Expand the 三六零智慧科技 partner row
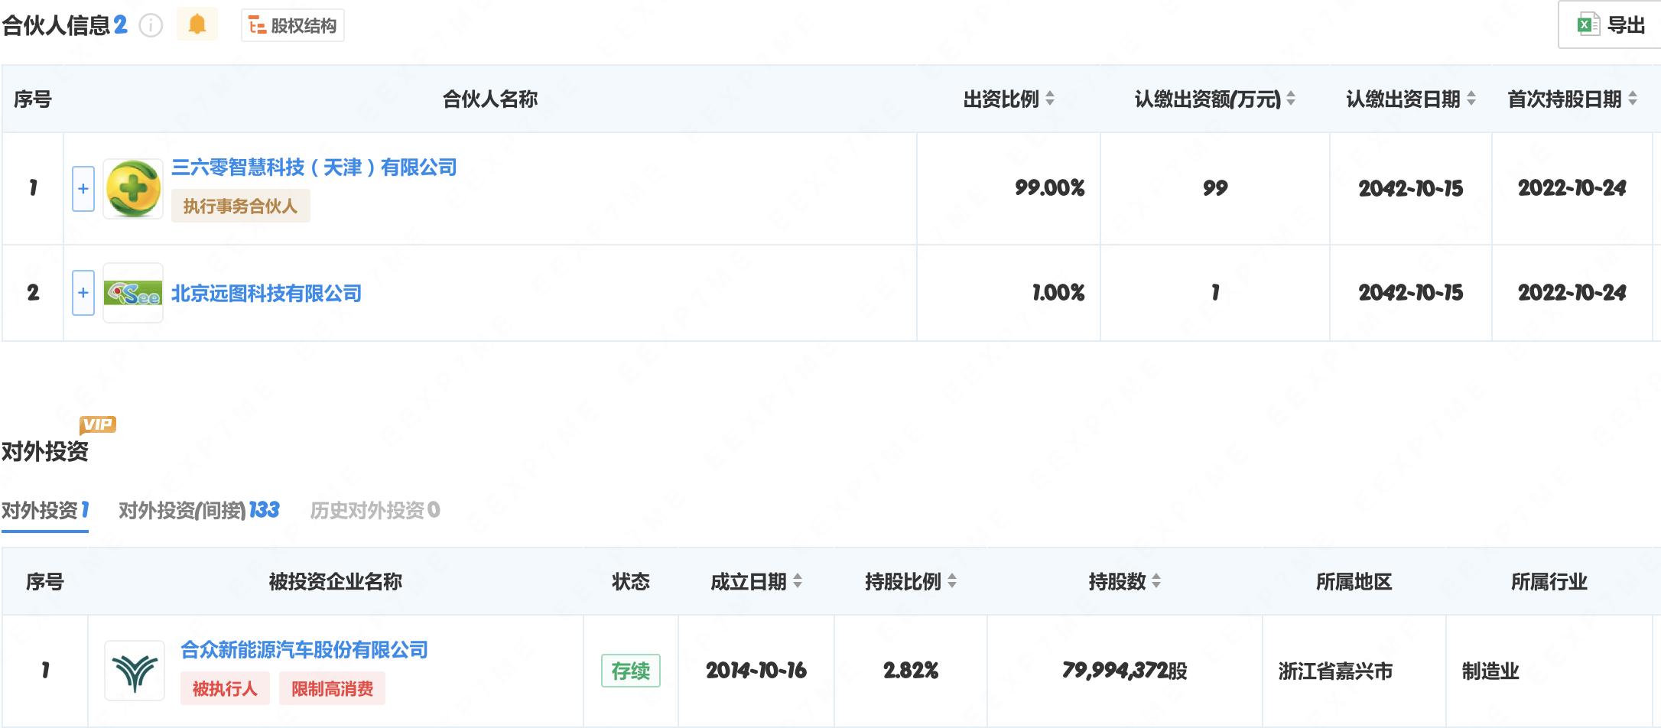1661x728 pixels. pos(83,189)
